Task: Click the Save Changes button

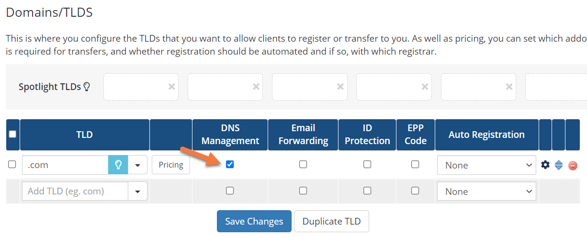Action: 254,221
